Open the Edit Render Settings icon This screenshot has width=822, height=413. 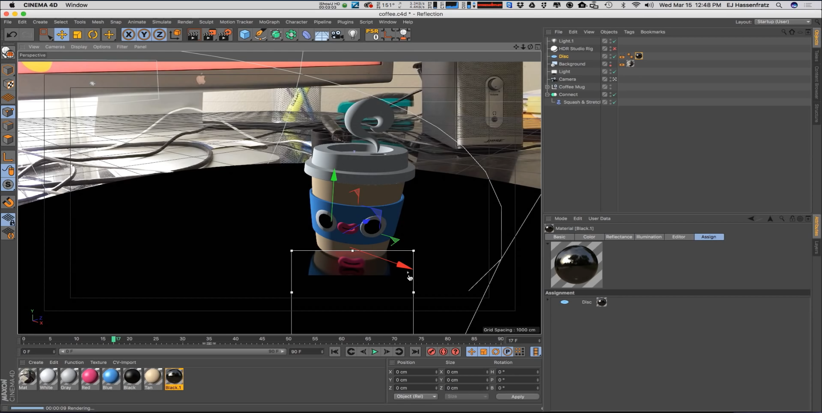[x=225, y=35]
